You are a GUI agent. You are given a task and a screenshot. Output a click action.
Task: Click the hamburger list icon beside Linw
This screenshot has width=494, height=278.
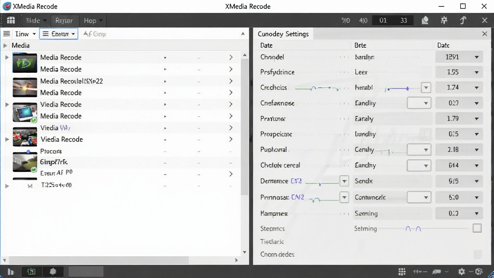[7, 34]
